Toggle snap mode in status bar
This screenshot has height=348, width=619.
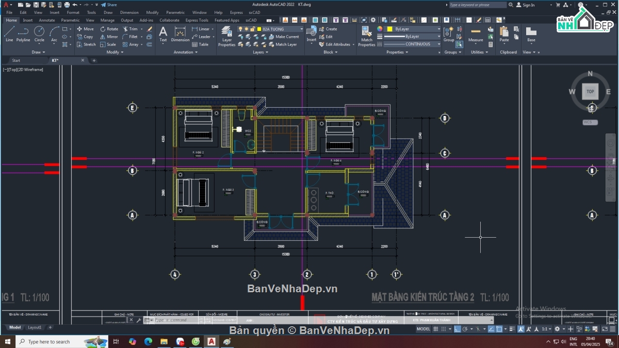click(x=445, y=329)
